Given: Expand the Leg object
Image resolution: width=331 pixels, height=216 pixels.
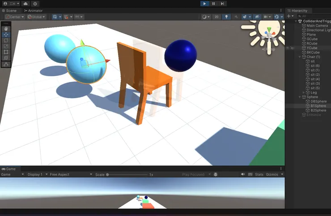Looking at the screenshot, I should click(x=304, y=92).
